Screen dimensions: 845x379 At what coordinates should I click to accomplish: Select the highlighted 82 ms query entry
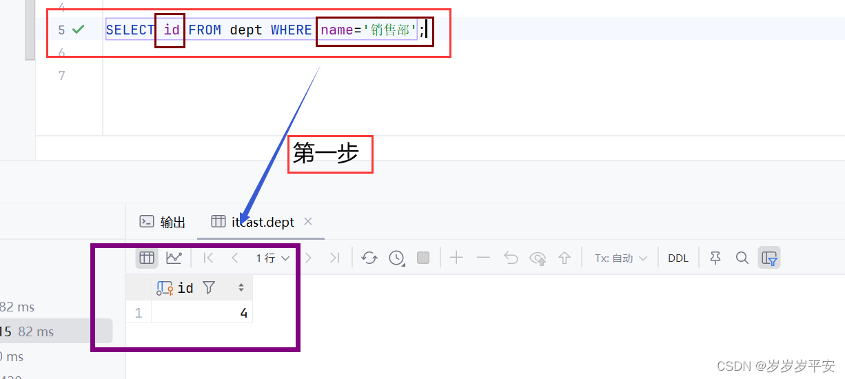tap(55, 331)
